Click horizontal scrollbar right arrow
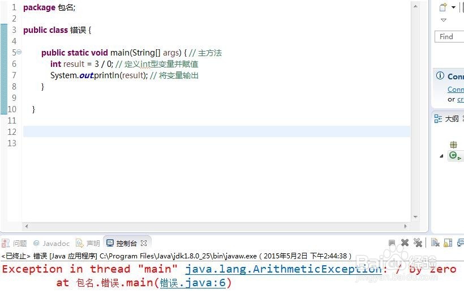 coord(405,226)
